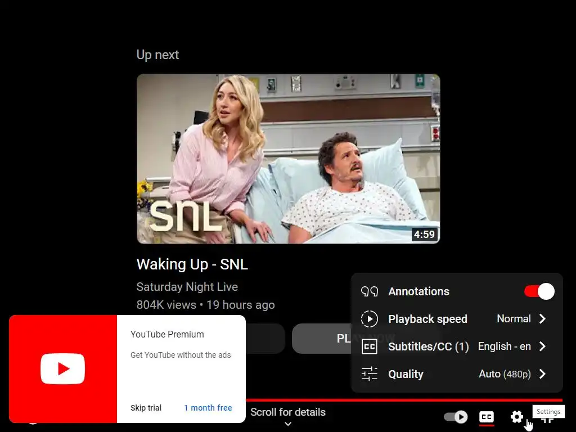Click Get YouTube without the ads text

pos(181,355)
